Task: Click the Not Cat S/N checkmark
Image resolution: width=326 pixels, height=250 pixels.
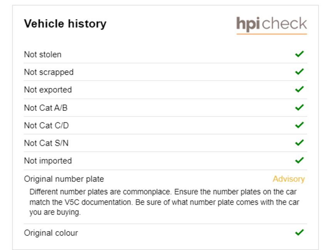Action: click(x=299, y=143)
